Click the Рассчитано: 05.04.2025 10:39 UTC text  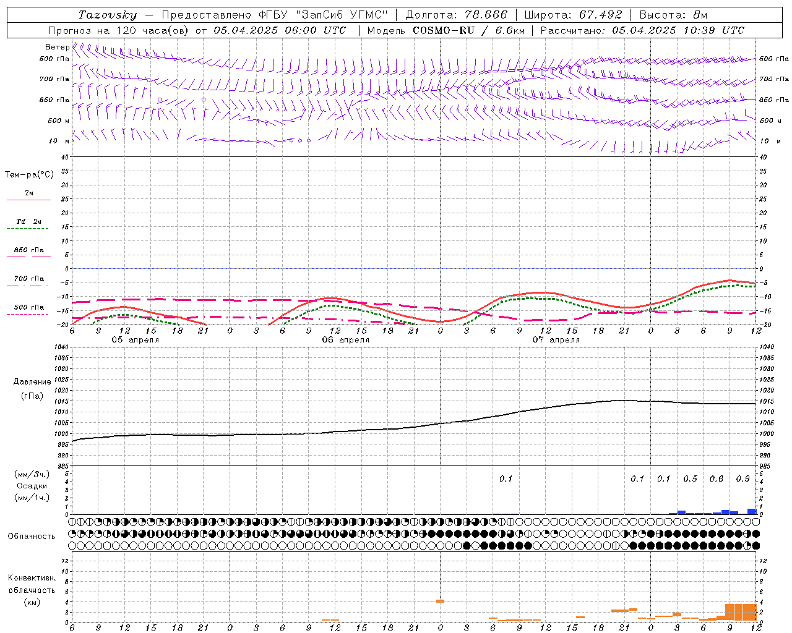[x=642, y=30]
